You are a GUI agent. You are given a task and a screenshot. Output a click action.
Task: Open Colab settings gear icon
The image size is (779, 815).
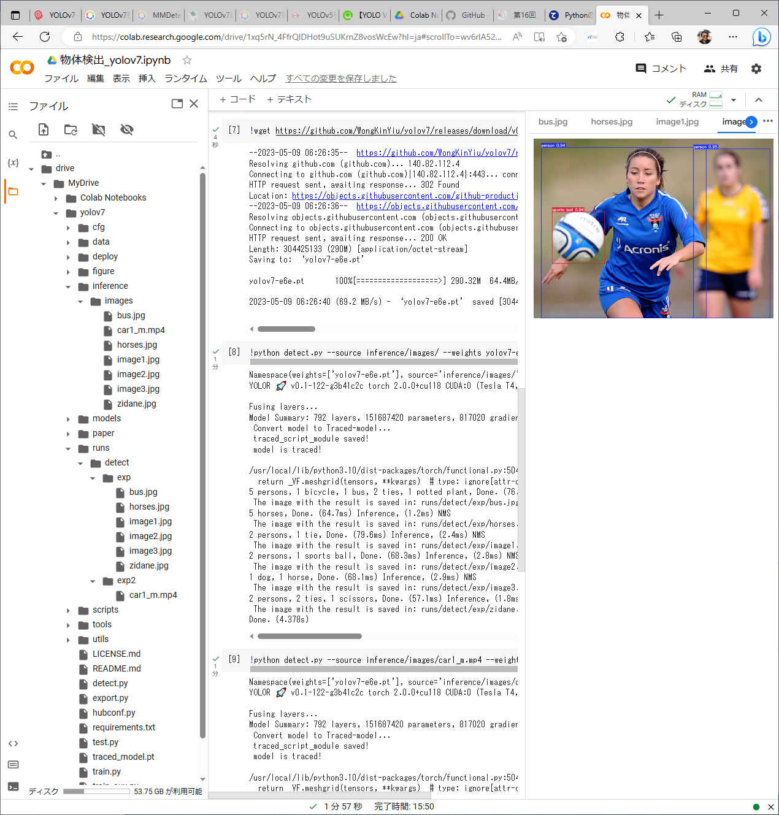[x=756, y=69]
